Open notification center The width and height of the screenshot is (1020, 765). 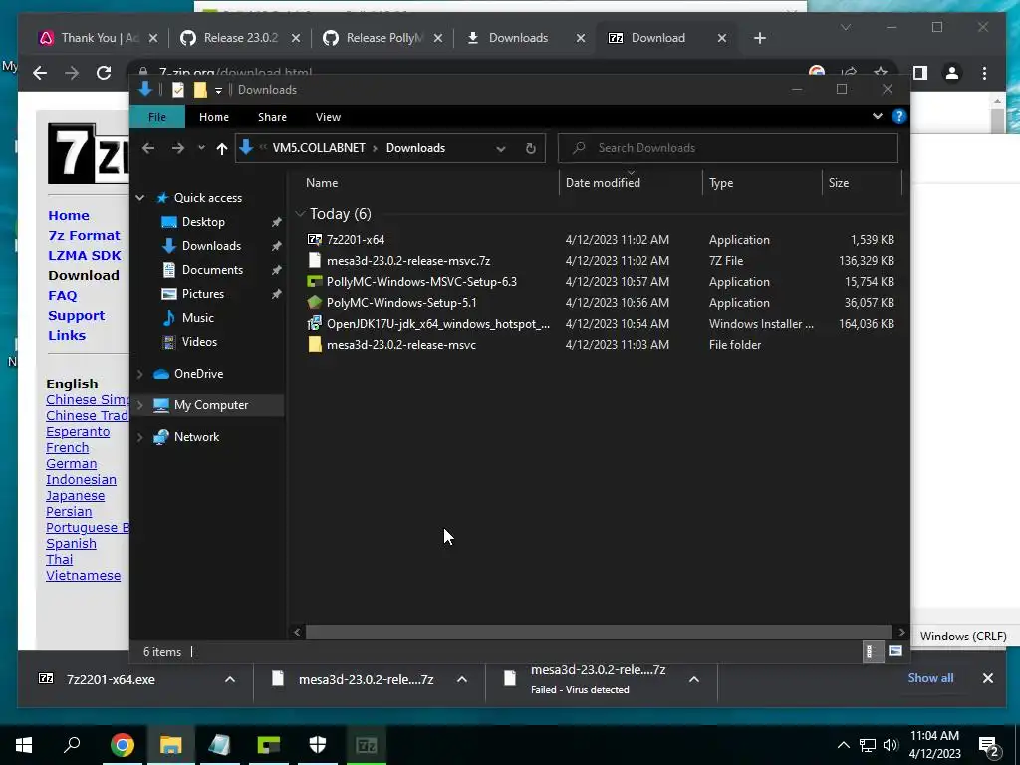click(x=988, y=745)
